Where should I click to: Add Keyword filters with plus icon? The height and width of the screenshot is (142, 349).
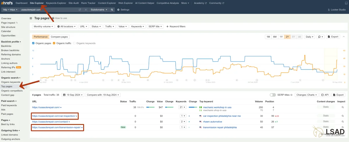coord(176,26)
